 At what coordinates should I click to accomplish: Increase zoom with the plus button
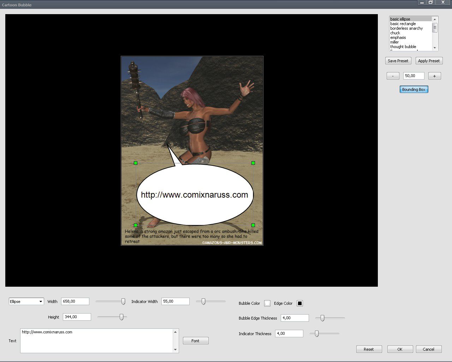434,76
